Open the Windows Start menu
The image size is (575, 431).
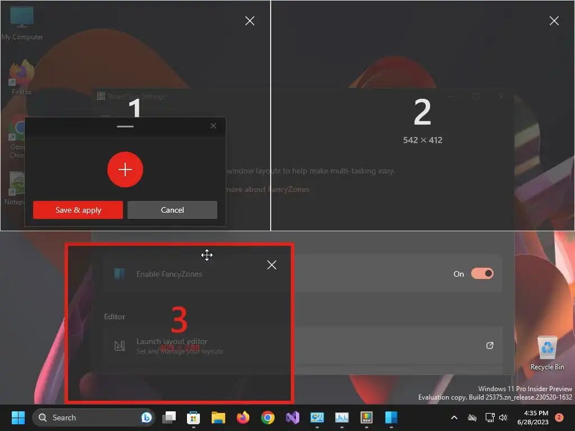pos(18,418)
